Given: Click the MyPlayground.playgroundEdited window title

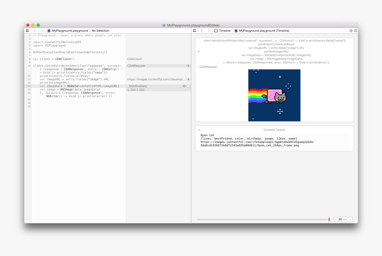Looking at the screenshot, I should [x=193, y=25].
